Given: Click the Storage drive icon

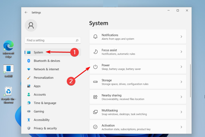Looking at the screenshot, I should click(95, 82).
